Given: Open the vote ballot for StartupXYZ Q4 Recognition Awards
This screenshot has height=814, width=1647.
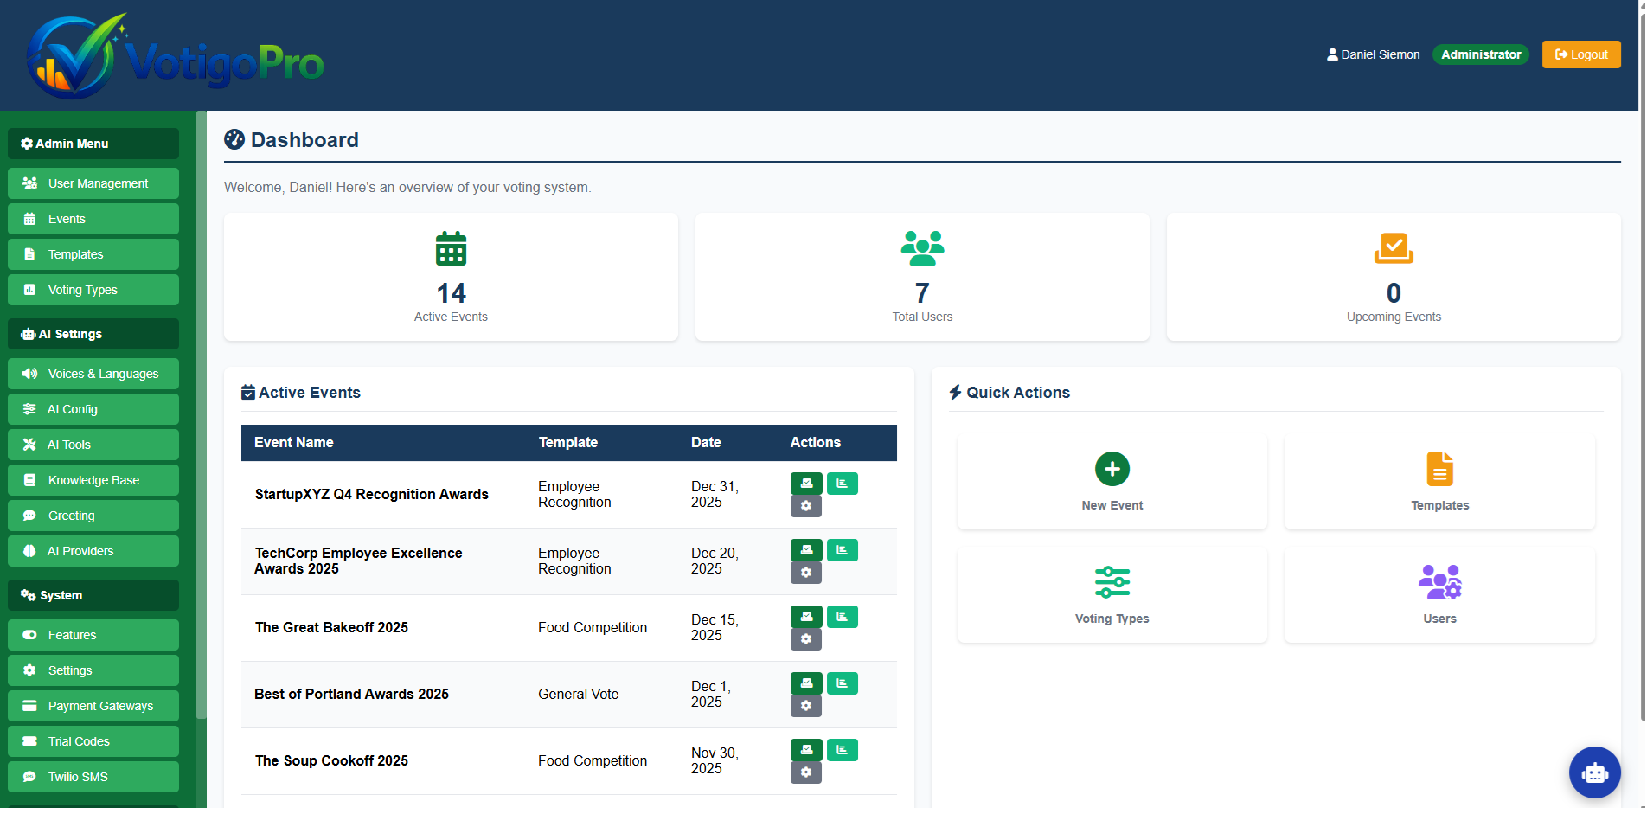Looking at the screenshot, I should (805, 484).
